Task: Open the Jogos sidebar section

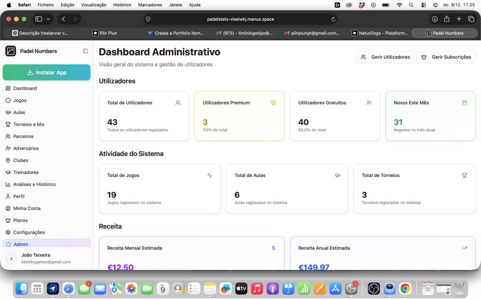Action: [x=46, y=100]
